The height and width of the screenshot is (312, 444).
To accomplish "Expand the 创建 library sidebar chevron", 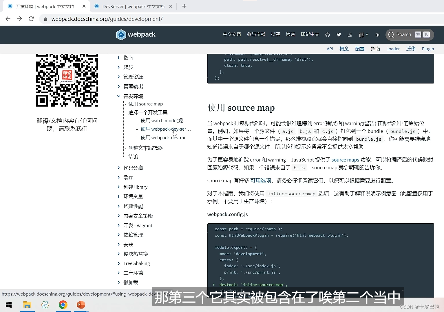I will [x=118, y=187].
